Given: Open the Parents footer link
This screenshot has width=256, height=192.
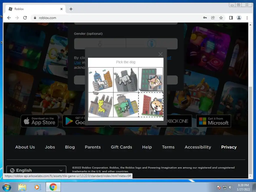Looking at the screenshot, I should pyautogui.click(x=93, y=147).
